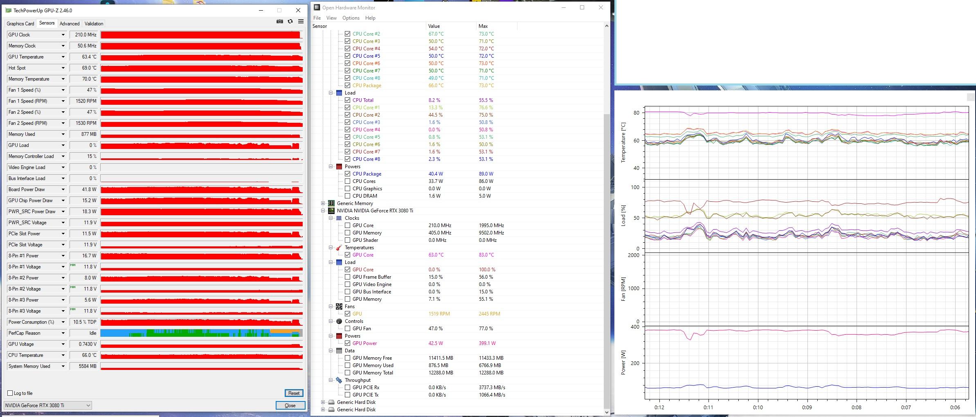Uncheck the CPU Total load checkbox
976x417 pixels.
click(347, 100)
